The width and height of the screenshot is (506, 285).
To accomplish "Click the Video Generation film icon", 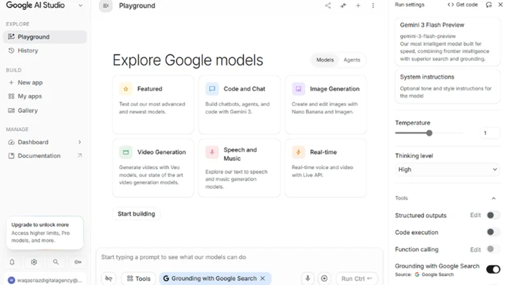I will click(126, 152).
